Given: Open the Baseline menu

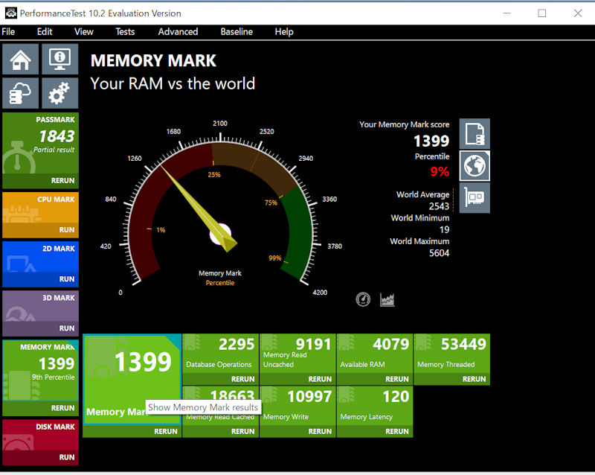Looking at the screenshot, I should point(237,32).
